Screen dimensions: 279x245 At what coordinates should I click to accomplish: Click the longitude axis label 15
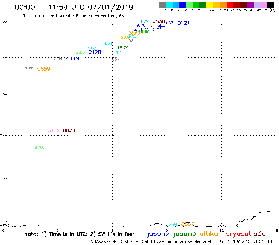click(x=276, y=231)
